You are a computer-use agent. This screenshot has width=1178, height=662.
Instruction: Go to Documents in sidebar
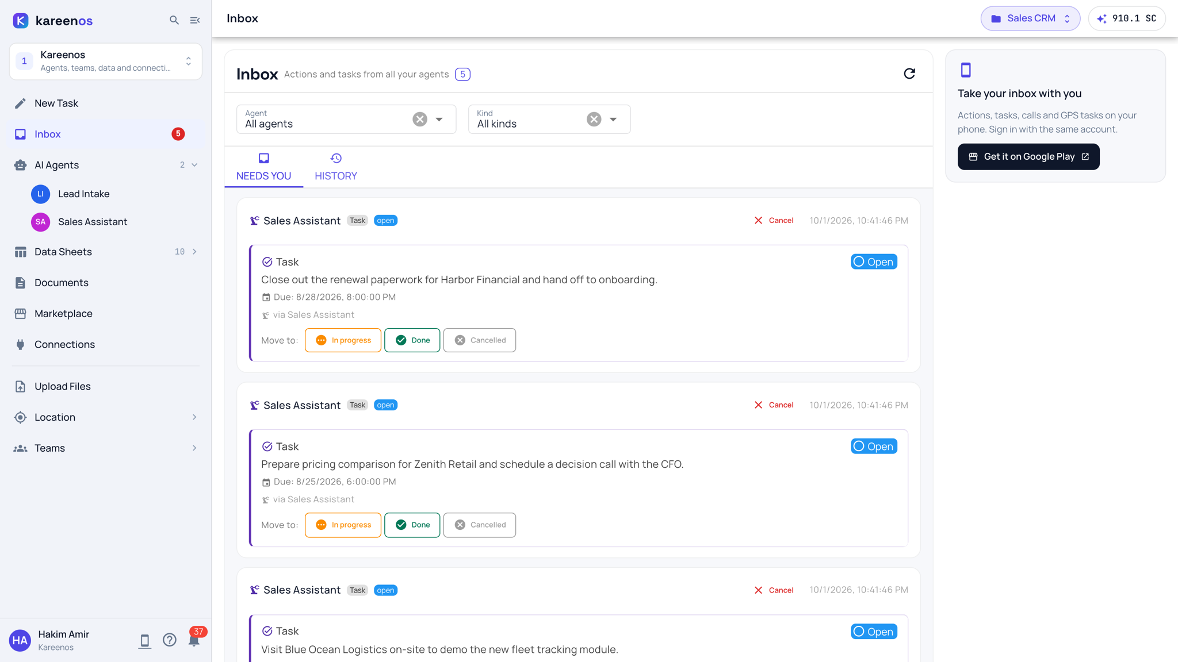pyautogui.click(x=106, y=283)
